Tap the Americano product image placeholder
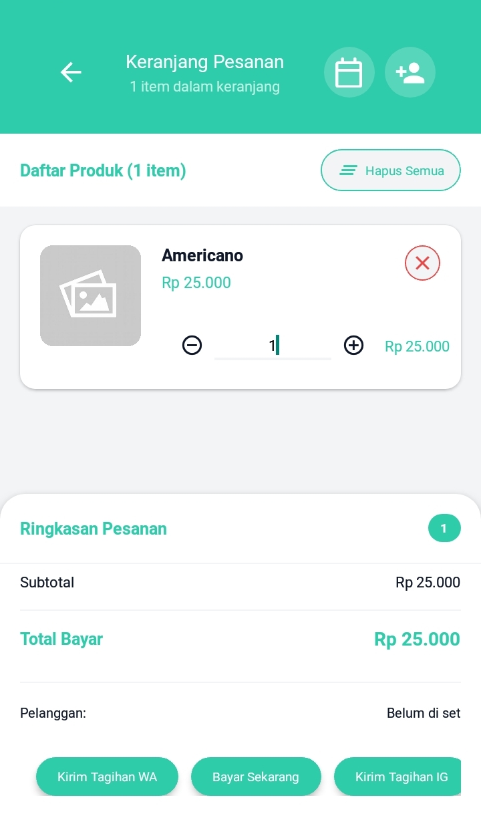 [x=90, y=295]
